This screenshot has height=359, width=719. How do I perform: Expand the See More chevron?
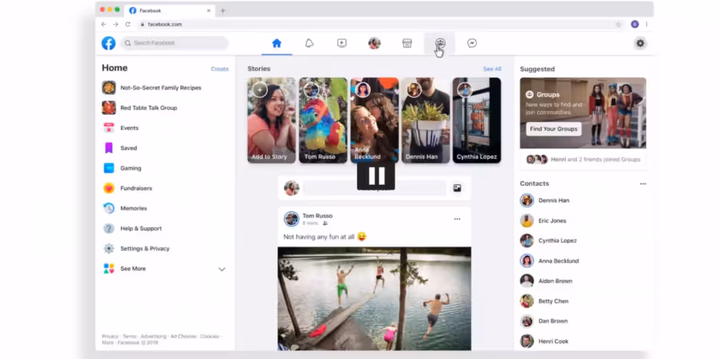point(222,270)
